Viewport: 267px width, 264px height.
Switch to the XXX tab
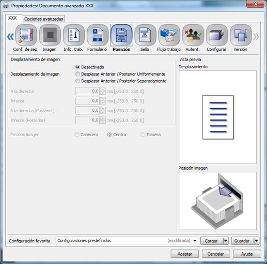click(x=13, y=18)
